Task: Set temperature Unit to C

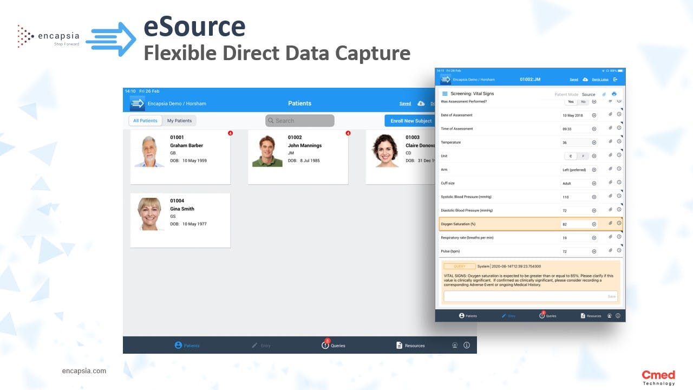Action: [570, 156]
